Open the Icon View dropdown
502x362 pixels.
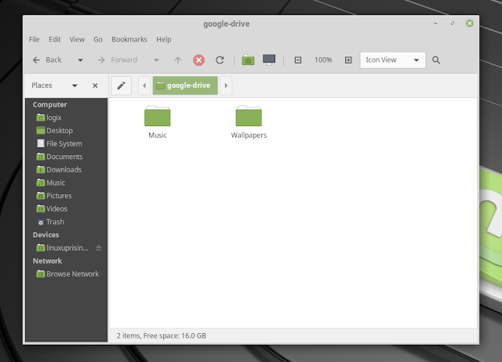(x=392, y=60)
